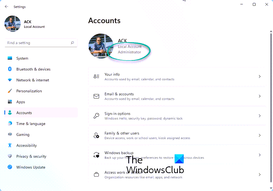Open the Apps section icon
This screenshot has height=191, width=273.
[10, 102]
